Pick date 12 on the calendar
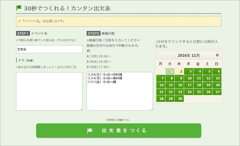The height and width of the screenshot is (146, 240). click(207, 78)
